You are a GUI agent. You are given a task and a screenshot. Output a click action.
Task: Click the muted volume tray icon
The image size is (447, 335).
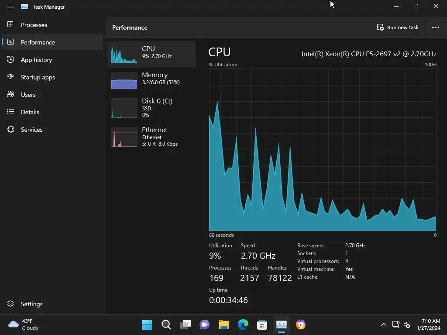pyautogui.click(x=407, y=325)
